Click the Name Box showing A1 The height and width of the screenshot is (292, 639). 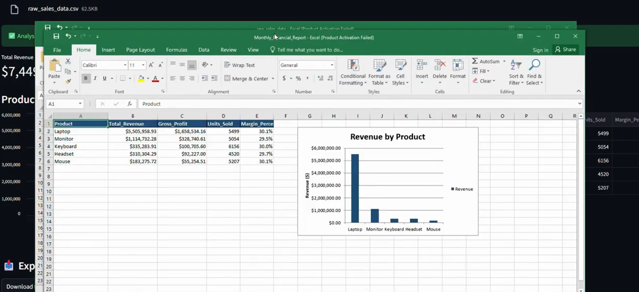click(x=65, y=104)
